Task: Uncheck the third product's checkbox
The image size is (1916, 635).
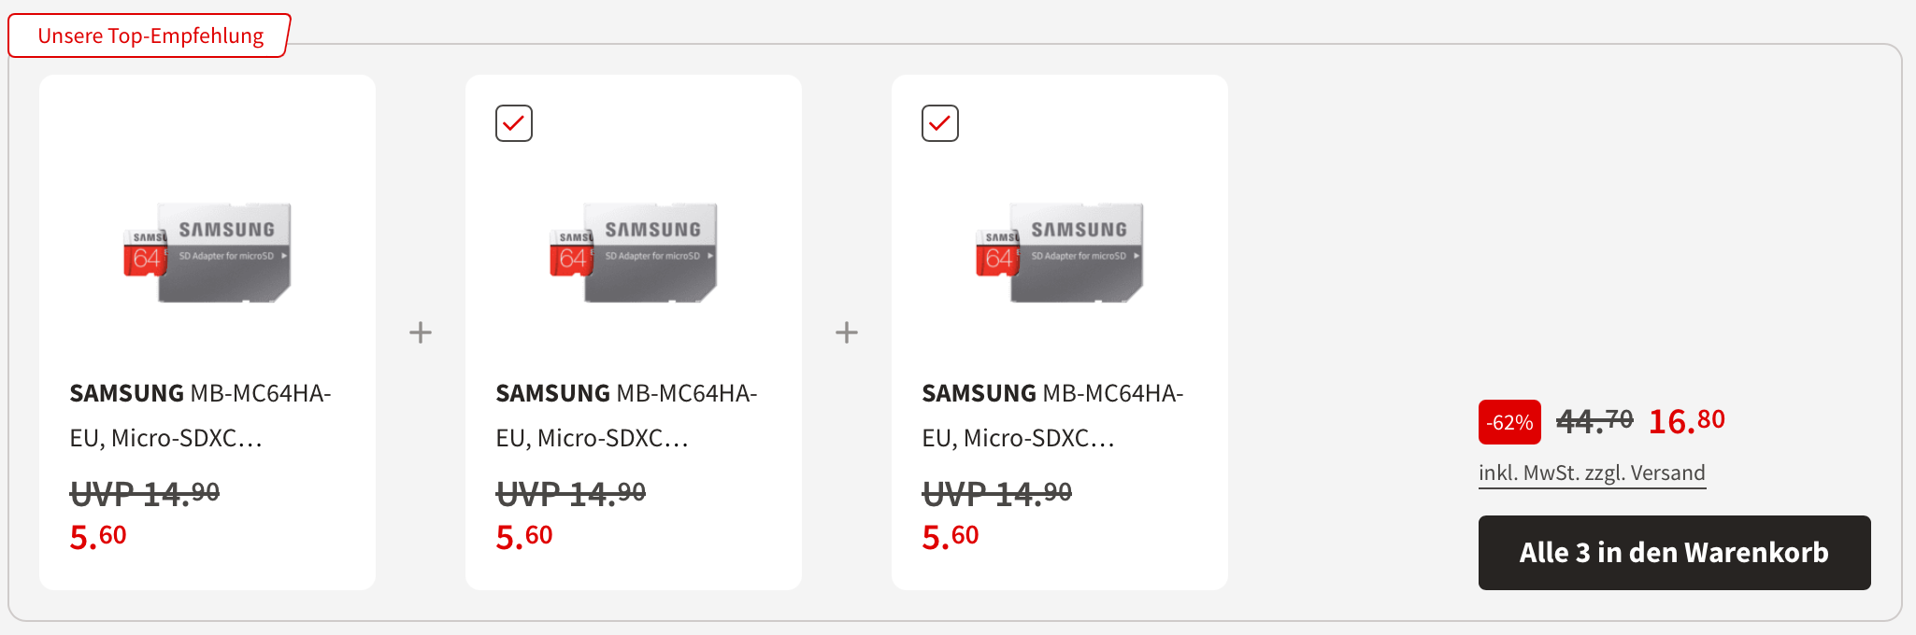Action: 940,123
